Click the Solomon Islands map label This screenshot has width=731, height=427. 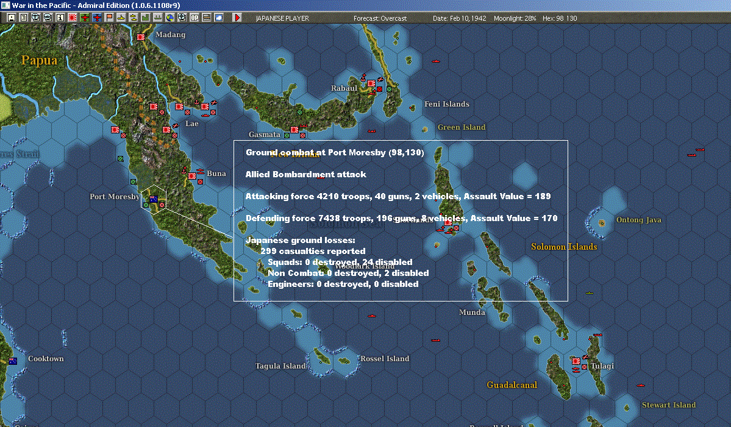564,246
